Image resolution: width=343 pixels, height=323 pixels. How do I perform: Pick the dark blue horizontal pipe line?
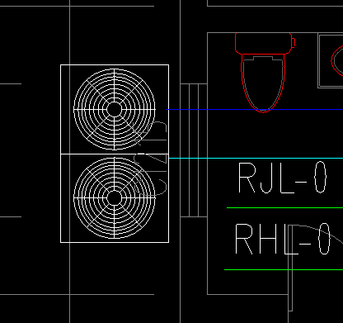point(255,110)
